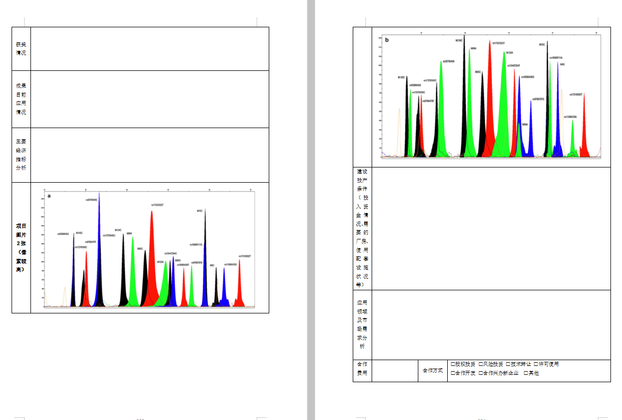The width and height of the screenshot is (622, 420).
Task: Click the empty cell beside 合作费用
Action: pyautogui.click(x=395, y=371)
